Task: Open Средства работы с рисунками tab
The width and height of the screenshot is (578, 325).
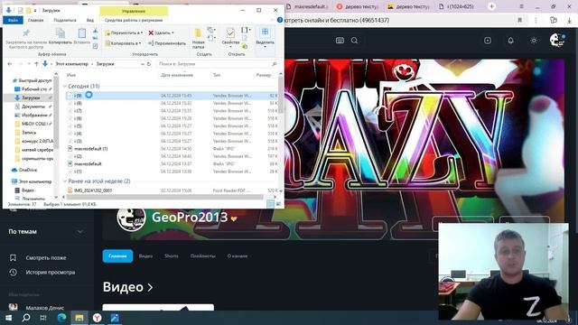Action: click(134, 20)
